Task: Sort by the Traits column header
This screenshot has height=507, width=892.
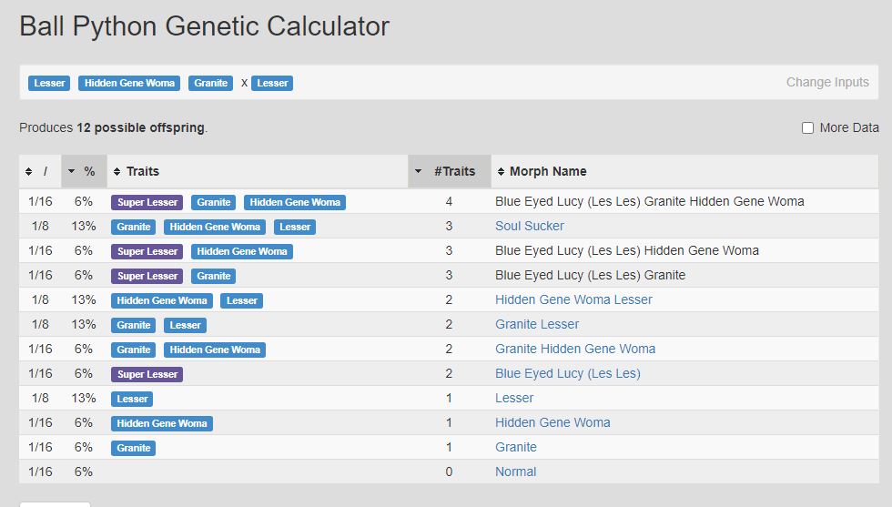Action: [137, 171]
